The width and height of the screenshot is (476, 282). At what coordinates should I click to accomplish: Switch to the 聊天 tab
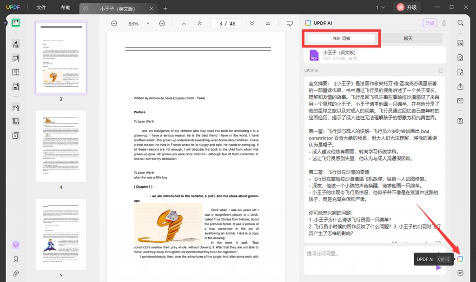[408, 38]
